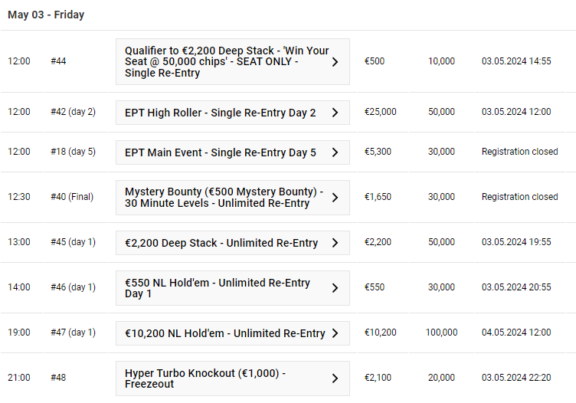Click the arrow beside EPT Main Event Day 5

[335, 152]
